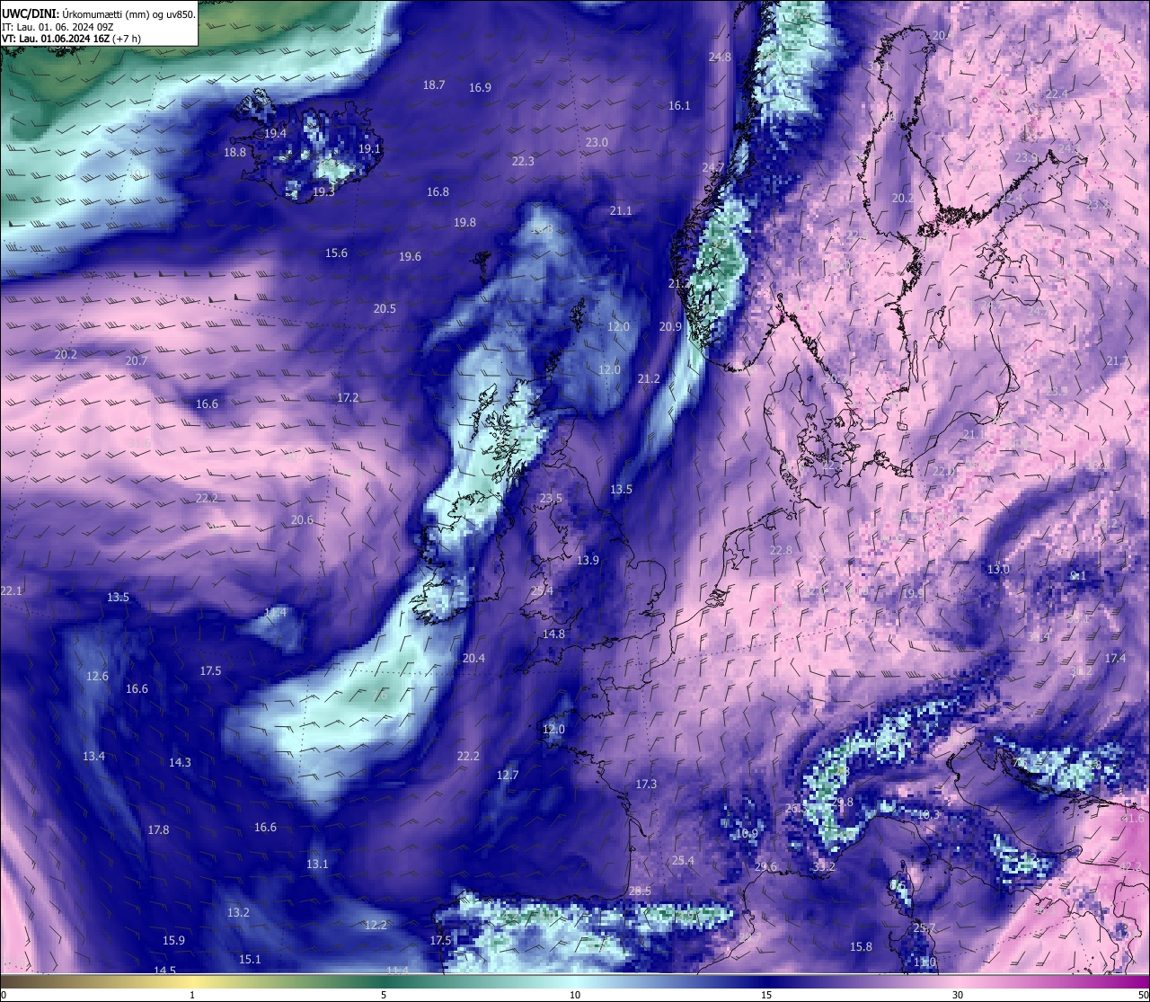Click the 12.7 value near Brittany
The height and width of the screenshot is (1002, 1150).
[x=508, y=775]
